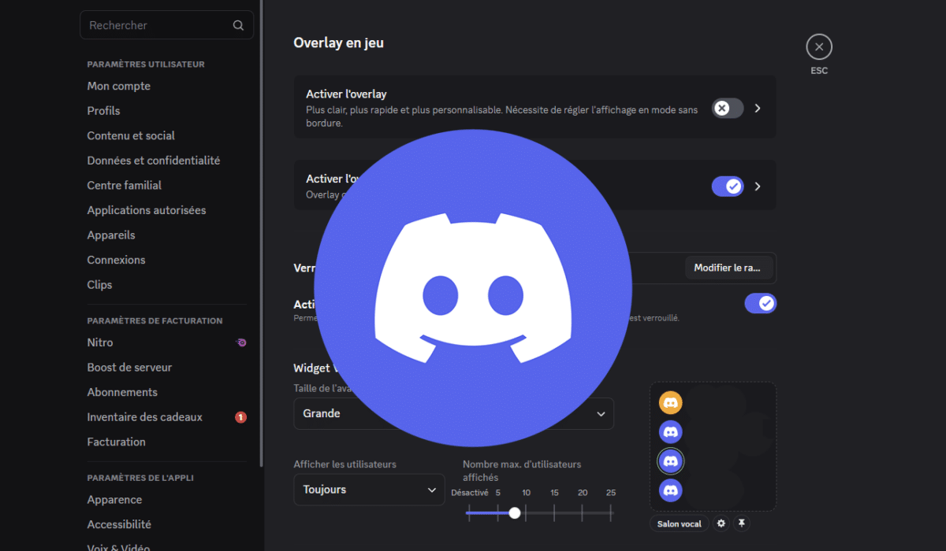Image resolution: width=946 pixels, height=551 pixels.
Task: Go to Boost de serveur
Action: [x=129, y=368]
